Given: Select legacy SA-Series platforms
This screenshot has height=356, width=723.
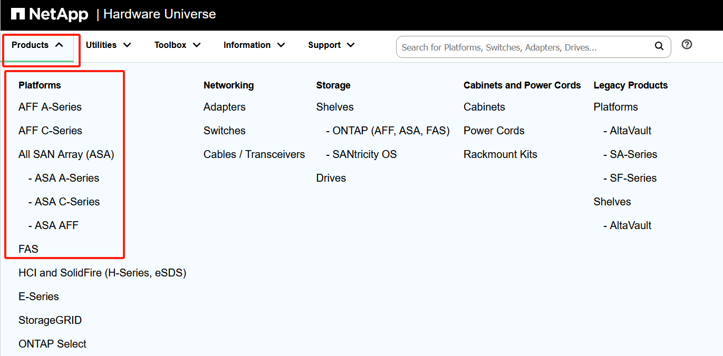Looking at the screenshot, I should click(633, 154).
